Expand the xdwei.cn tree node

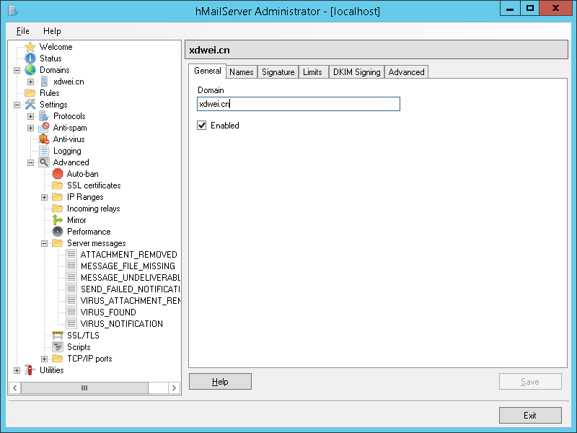pos(30,82)
